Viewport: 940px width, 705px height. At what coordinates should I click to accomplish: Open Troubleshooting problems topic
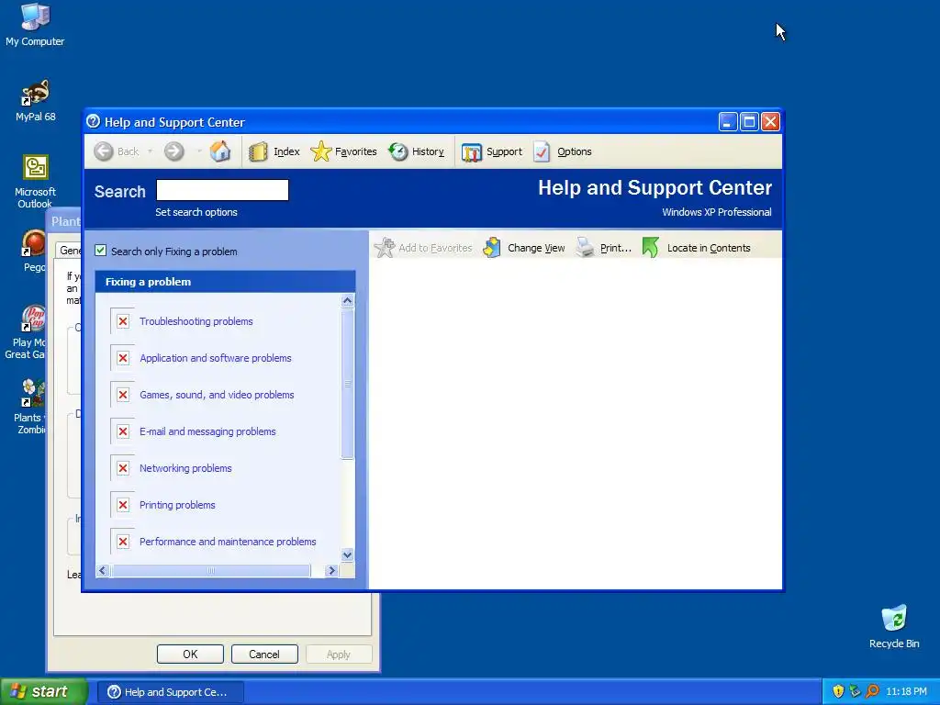click(196, 321)
